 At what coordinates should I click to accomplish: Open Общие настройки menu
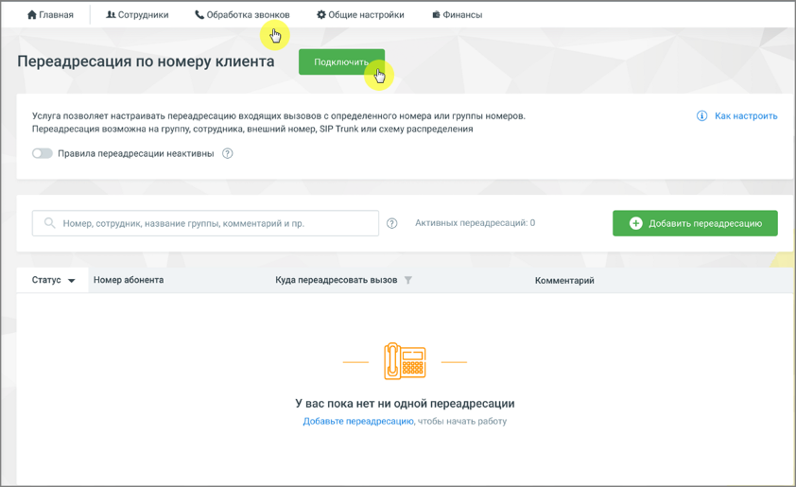click(360, 15)
